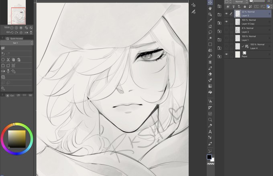273x176 pixels.
Task: Click the Navigator canvas preview thumbnail
Action: click(x=17, y=12)
